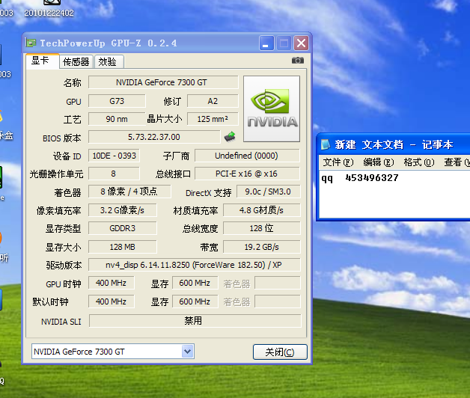The image size is (470, 398).
Task: Click the GPU 时钟 row memory 600 MHz field
Action: coord(195,283)
